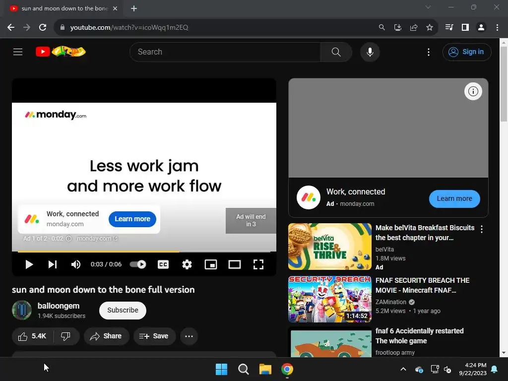
Task: Dislike the video with thumbs down
Action: pos(66,336)
